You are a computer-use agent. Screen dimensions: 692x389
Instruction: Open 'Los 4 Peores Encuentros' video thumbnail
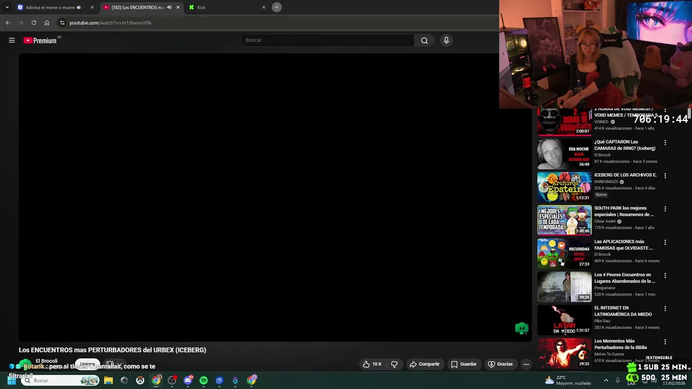564,286
